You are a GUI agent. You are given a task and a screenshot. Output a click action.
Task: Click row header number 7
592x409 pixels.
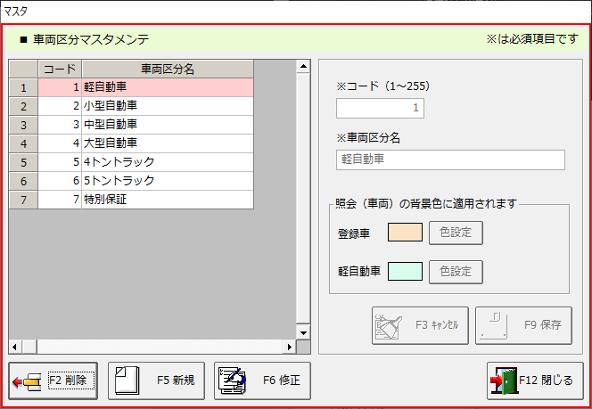click(23, 200)
